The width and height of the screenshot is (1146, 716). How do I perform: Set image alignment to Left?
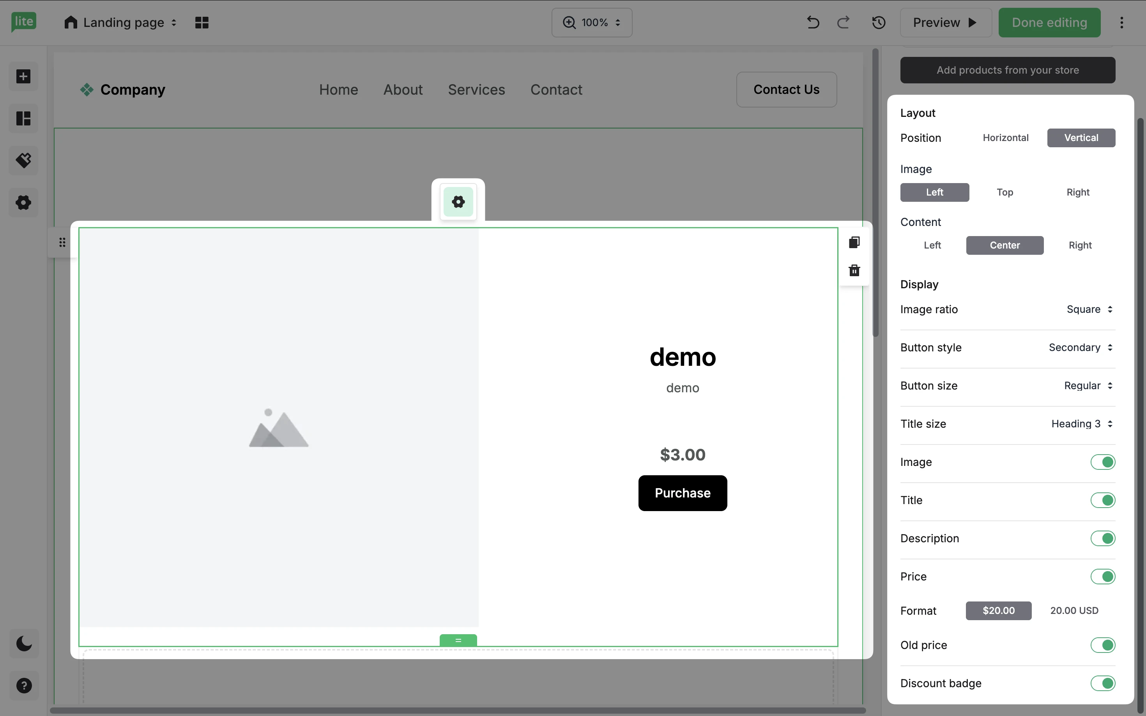pyautogui.click(x=934, y=192)
